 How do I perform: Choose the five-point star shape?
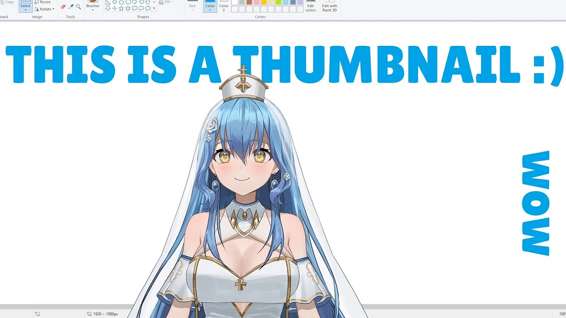tap(121, 8)
